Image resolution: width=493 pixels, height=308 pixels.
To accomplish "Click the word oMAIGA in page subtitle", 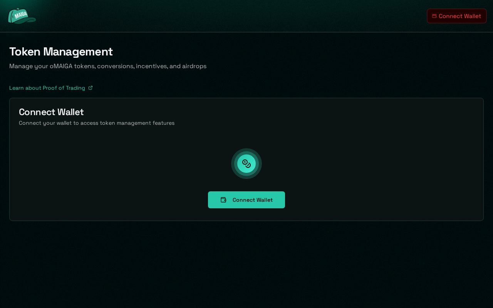I will pyautogui.click(x=61, y=66).
